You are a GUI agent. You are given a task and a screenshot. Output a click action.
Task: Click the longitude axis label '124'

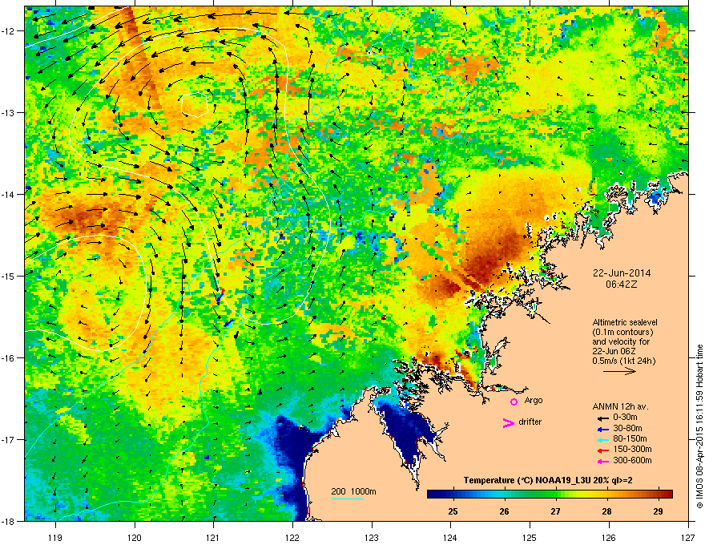pyautogui.click(x=450, y=537)
